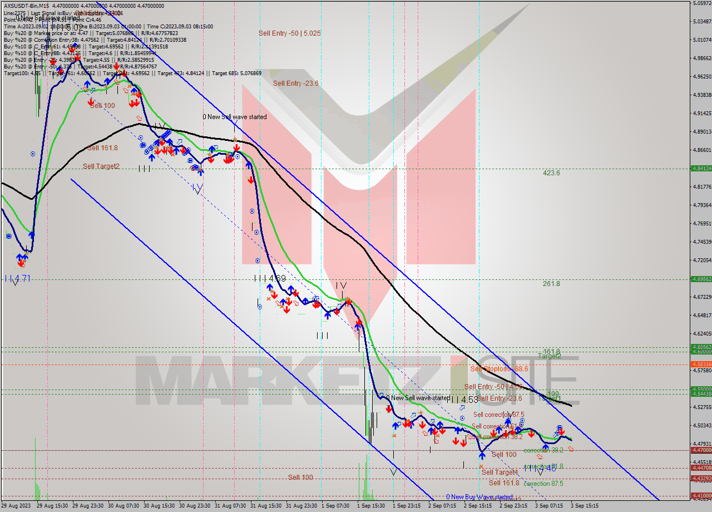Viewport: 712px width, 512px height.
Task: Select the current price 4.47000 tag
Action: tap(701, 450)
